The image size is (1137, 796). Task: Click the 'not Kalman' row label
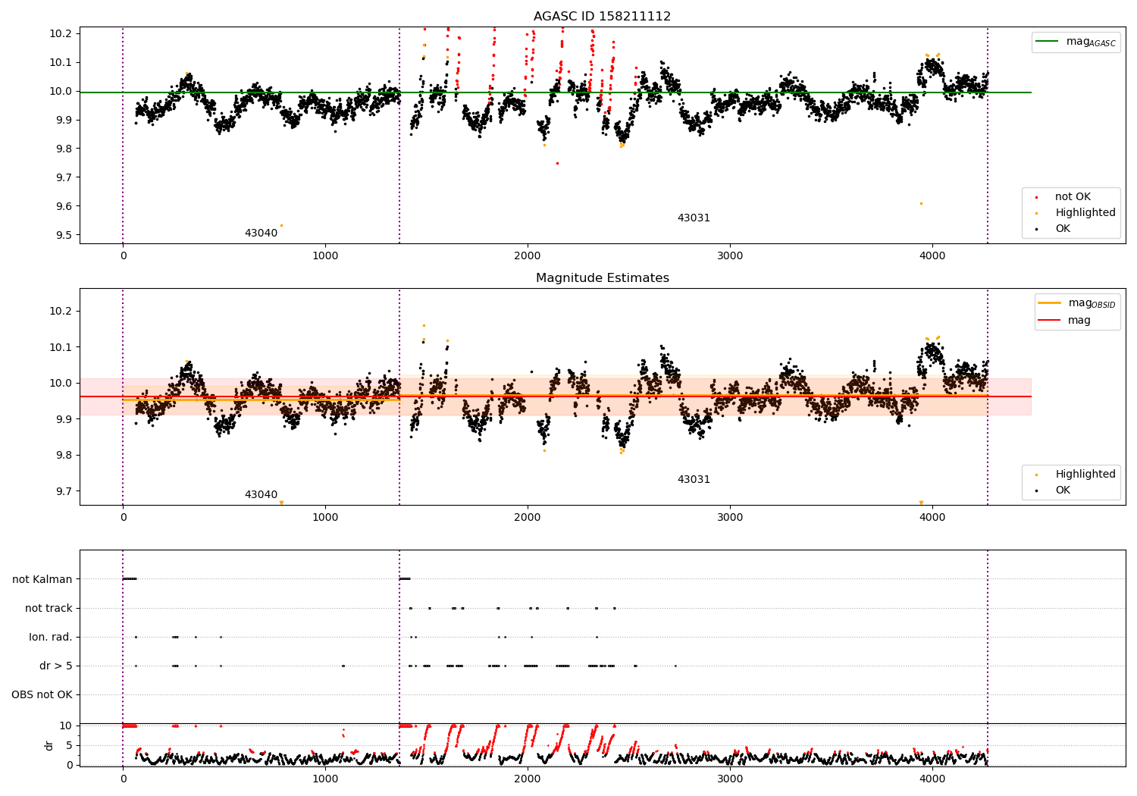click(x=42, y=579)
